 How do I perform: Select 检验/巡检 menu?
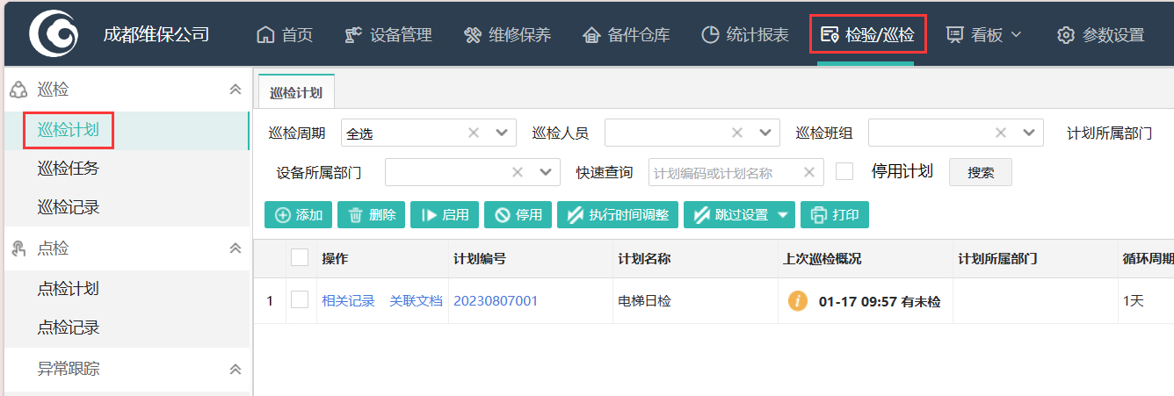tap(867, 35)
